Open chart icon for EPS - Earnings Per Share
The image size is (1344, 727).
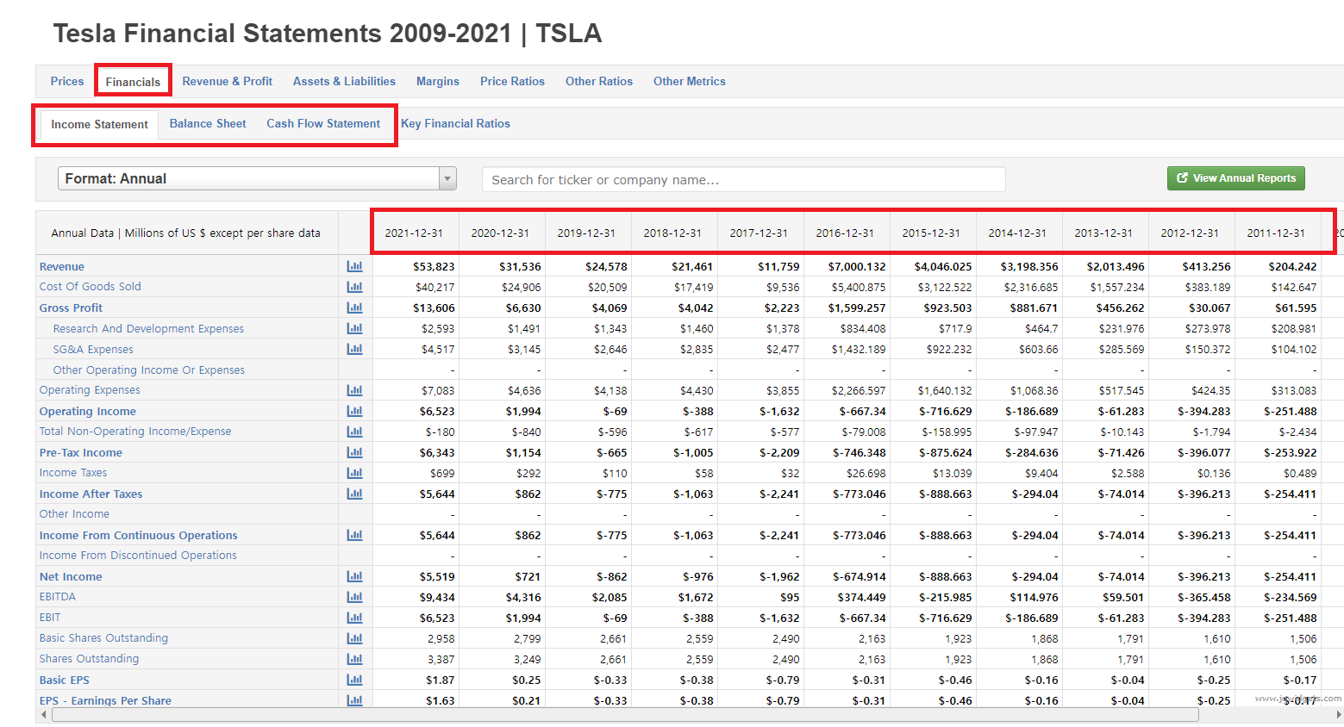354,700
